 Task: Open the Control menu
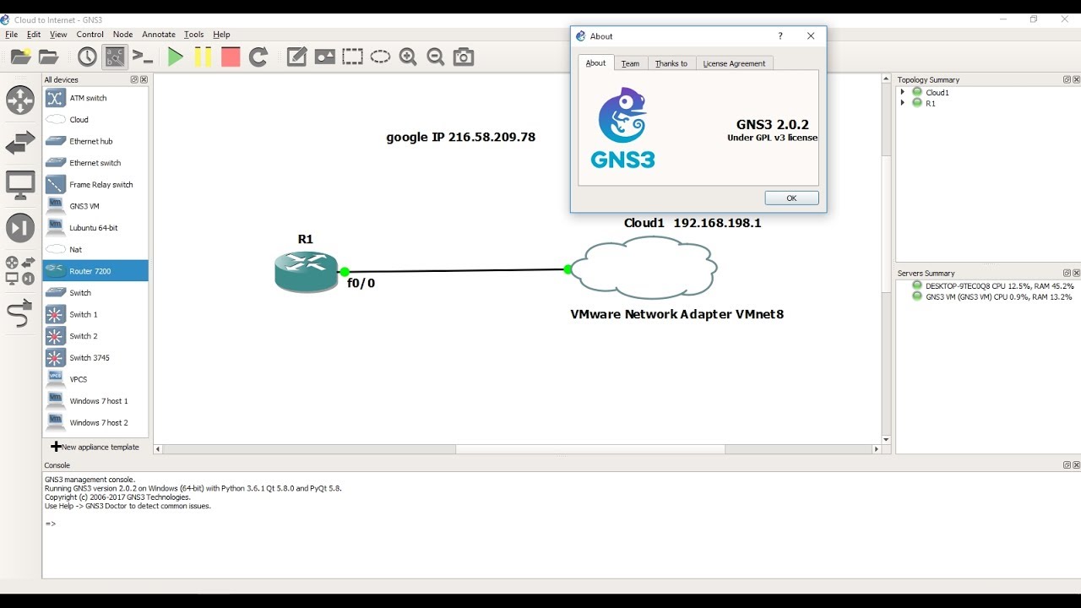(x=90, y=35)
